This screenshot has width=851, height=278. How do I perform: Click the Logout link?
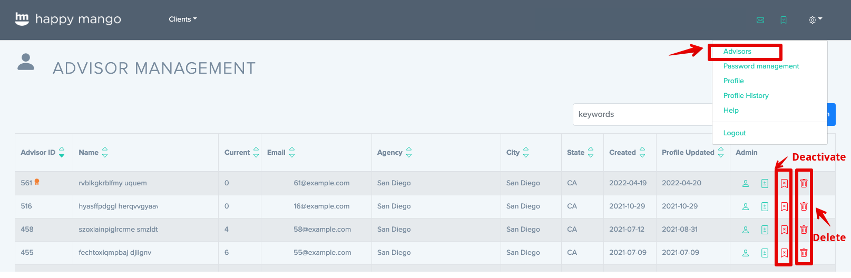coord(735,133)
